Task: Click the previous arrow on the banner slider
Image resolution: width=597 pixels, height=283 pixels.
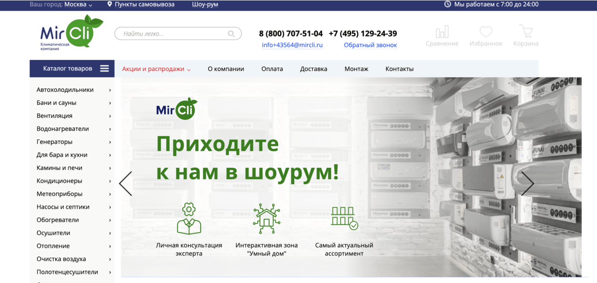Action: [126, 183]
